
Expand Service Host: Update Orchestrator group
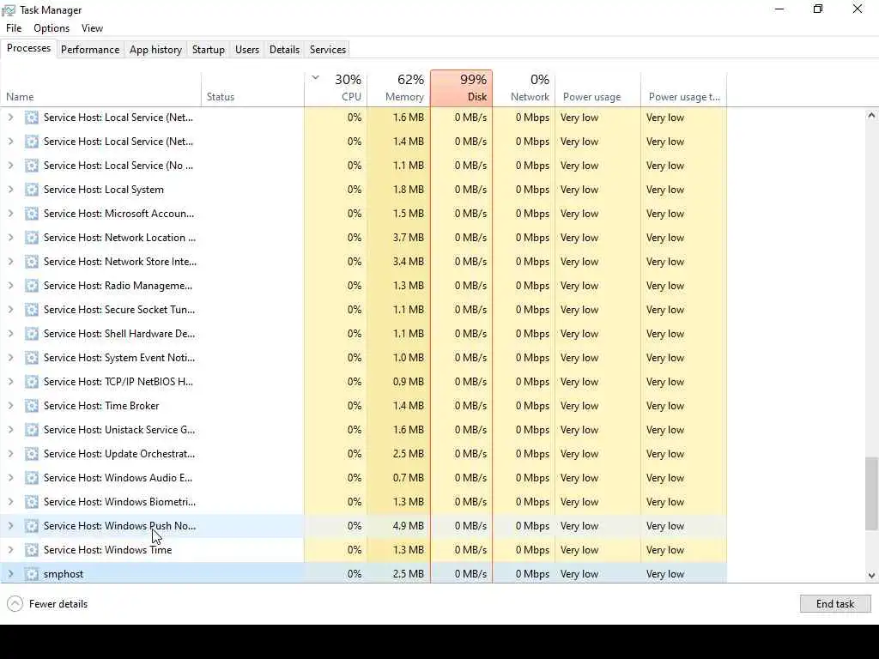click(10, 454)
